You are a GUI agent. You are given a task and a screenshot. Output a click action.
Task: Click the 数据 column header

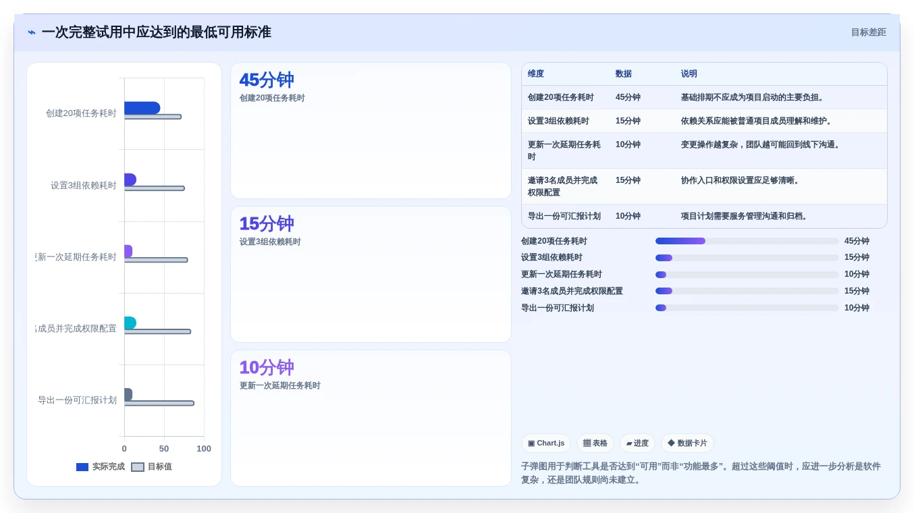[624, 74]
